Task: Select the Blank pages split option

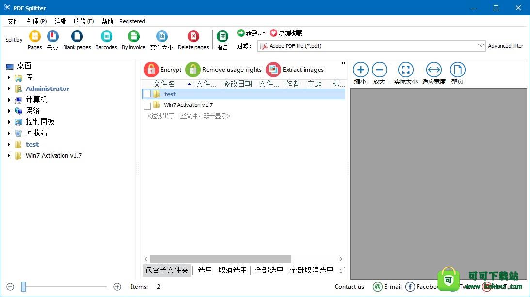Action: [77, 37]
